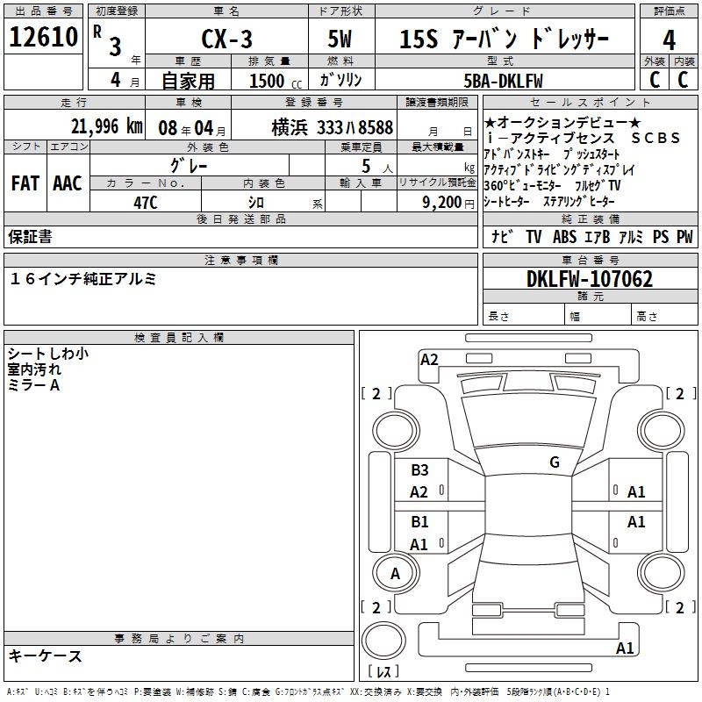
Task: Select mileage 21,996 km value
Action: click(x=106, y=126)
